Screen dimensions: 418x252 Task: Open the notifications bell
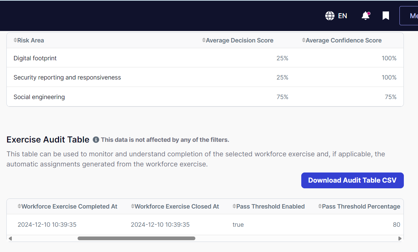coord(365,16)
